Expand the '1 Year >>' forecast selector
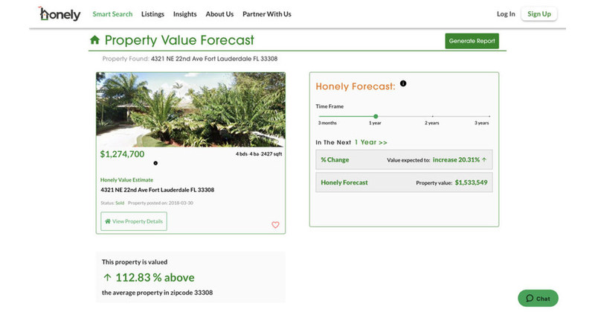 (370, 141)
